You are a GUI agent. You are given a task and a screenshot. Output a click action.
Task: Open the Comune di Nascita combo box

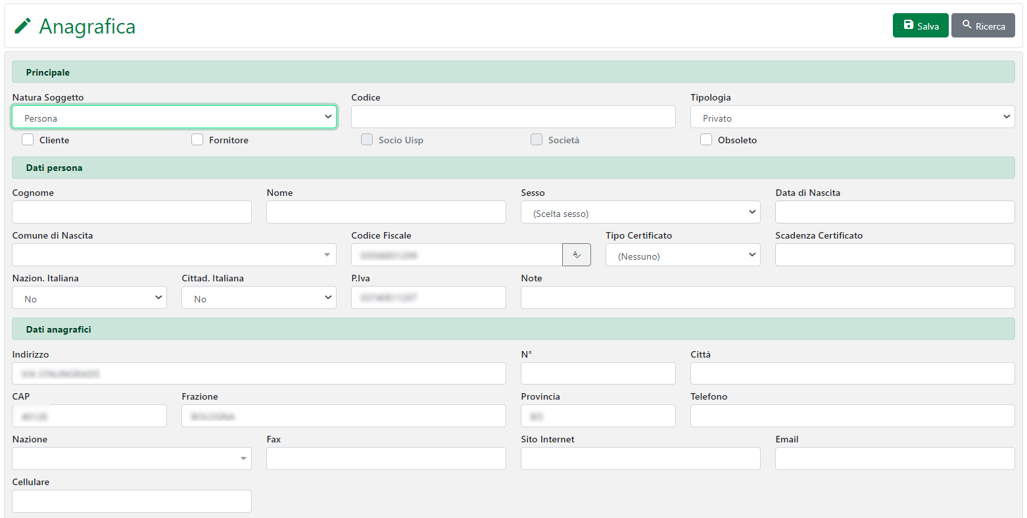pyautogui.click(x=174, y=255)
